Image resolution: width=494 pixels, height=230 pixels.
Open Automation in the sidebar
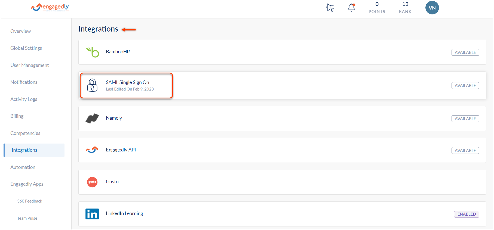click(x=23, y=167)
